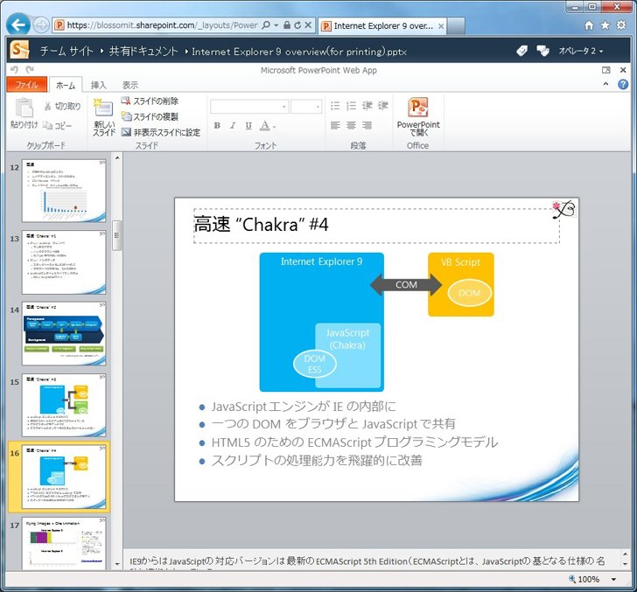637x592 pixels.
Task: Open font color dropdown arrow
Action: pyautogui.click(x=275, y=127)
